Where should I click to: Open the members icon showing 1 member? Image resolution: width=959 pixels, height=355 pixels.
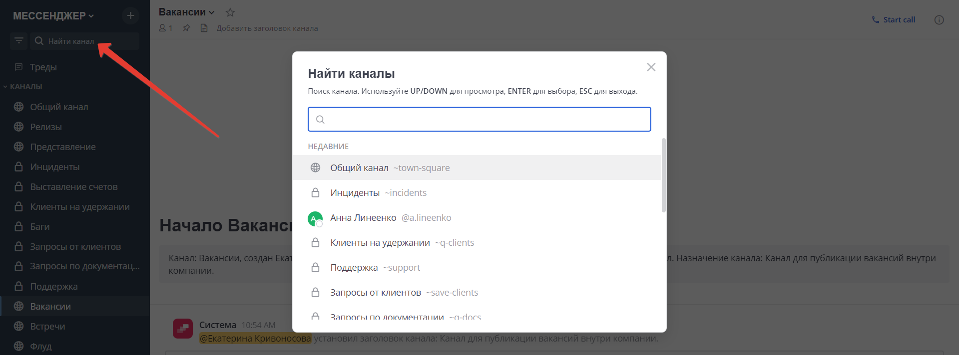[x=166, y=28]
